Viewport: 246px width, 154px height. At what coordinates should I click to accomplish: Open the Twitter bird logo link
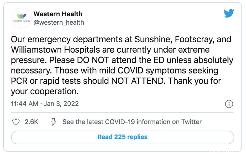click(x=229, y=13)
